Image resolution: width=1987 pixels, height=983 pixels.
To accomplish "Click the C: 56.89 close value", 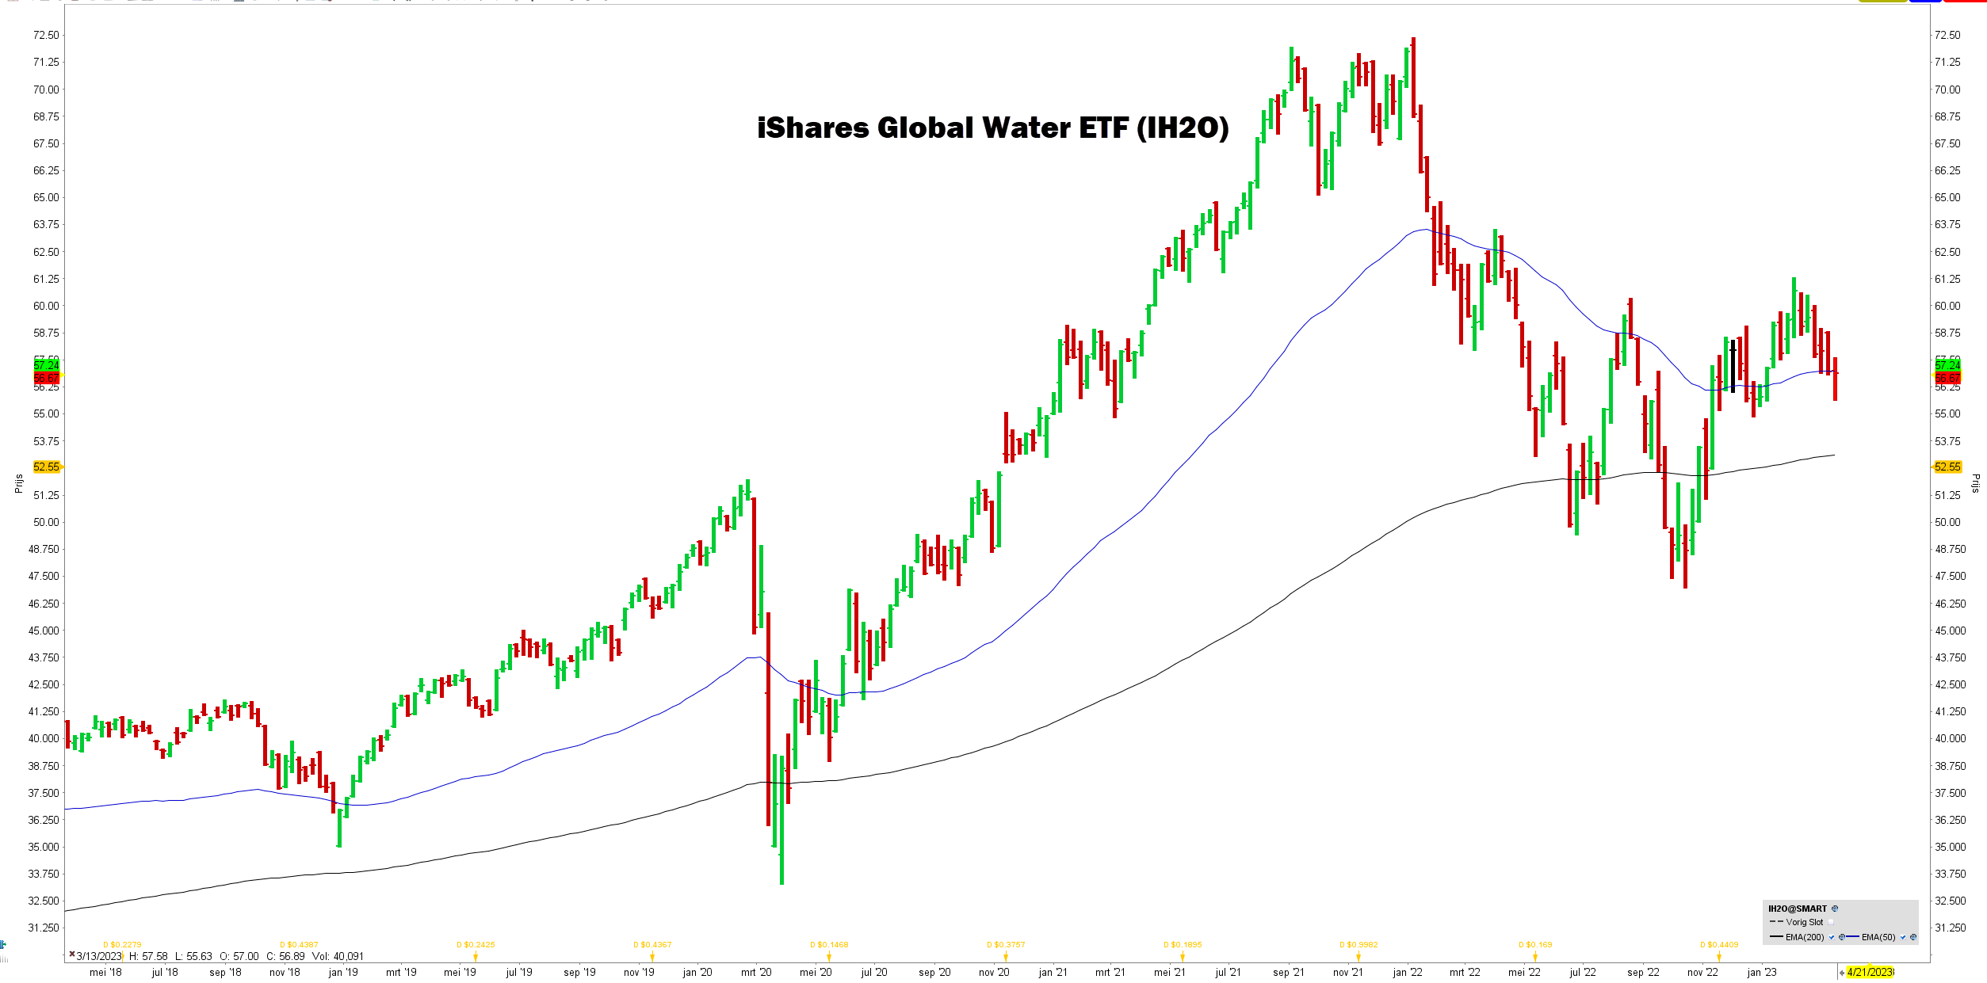I will (x=285, y=956).
